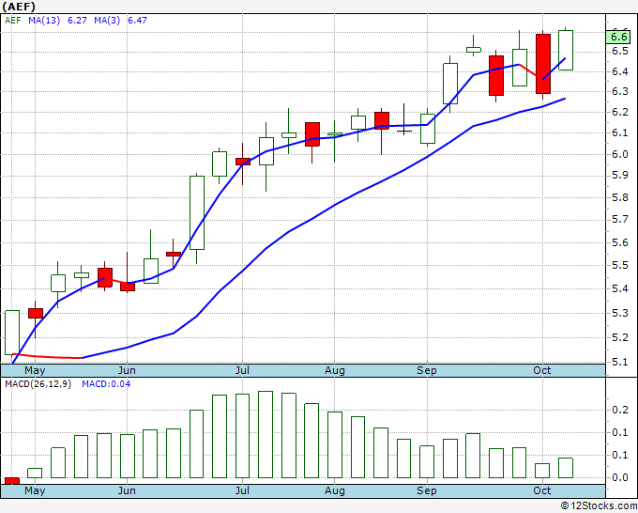Click the 6.3 price axis label

[620, 91]
